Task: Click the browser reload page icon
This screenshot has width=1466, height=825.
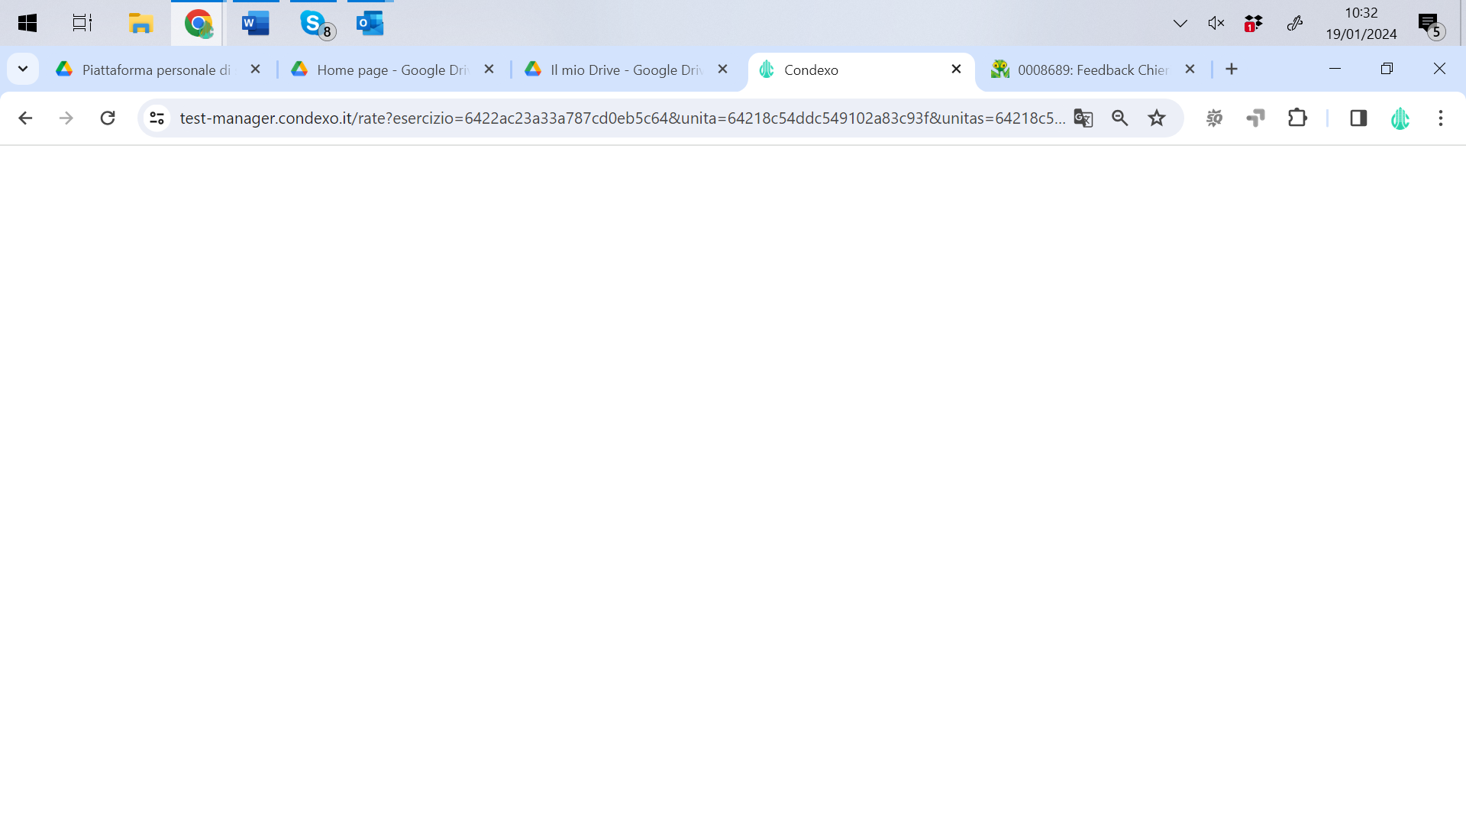Action: 108,118
